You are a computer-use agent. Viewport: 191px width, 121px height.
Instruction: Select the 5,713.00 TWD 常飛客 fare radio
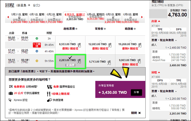click(100, 59)
